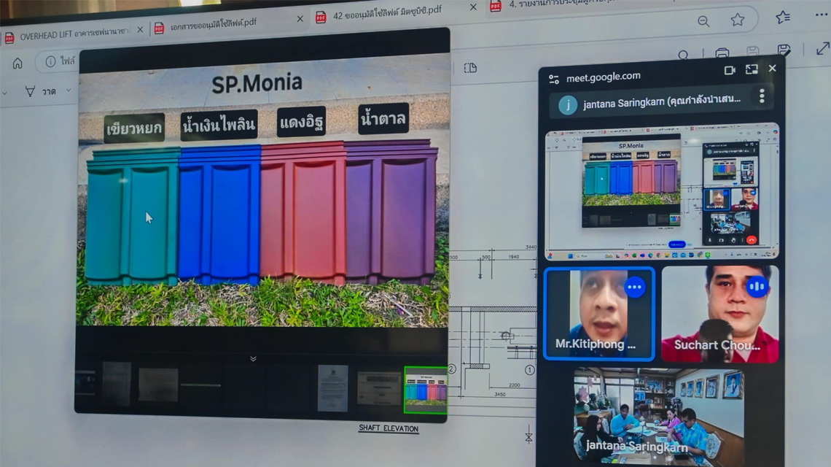
Task: Click back-to-tab icon in Meet popup
Action: (752, 69)
